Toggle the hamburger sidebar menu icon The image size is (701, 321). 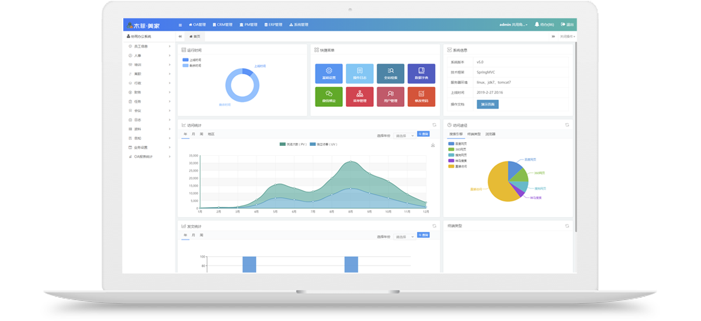pyautogui.click(x=180, y=25)
